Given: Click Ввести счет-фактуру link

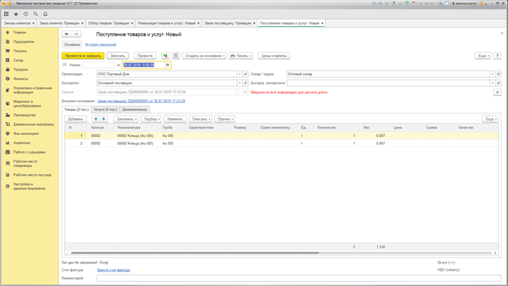Looking at the screenshot, I should [114, 270].
